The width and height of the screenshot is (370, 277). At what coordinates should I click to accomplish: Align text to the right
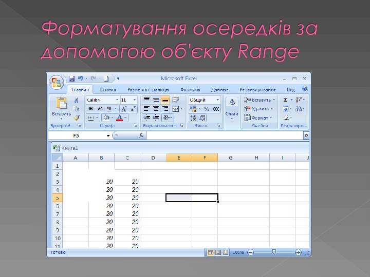pyautogui.click(x=165, y=109)
